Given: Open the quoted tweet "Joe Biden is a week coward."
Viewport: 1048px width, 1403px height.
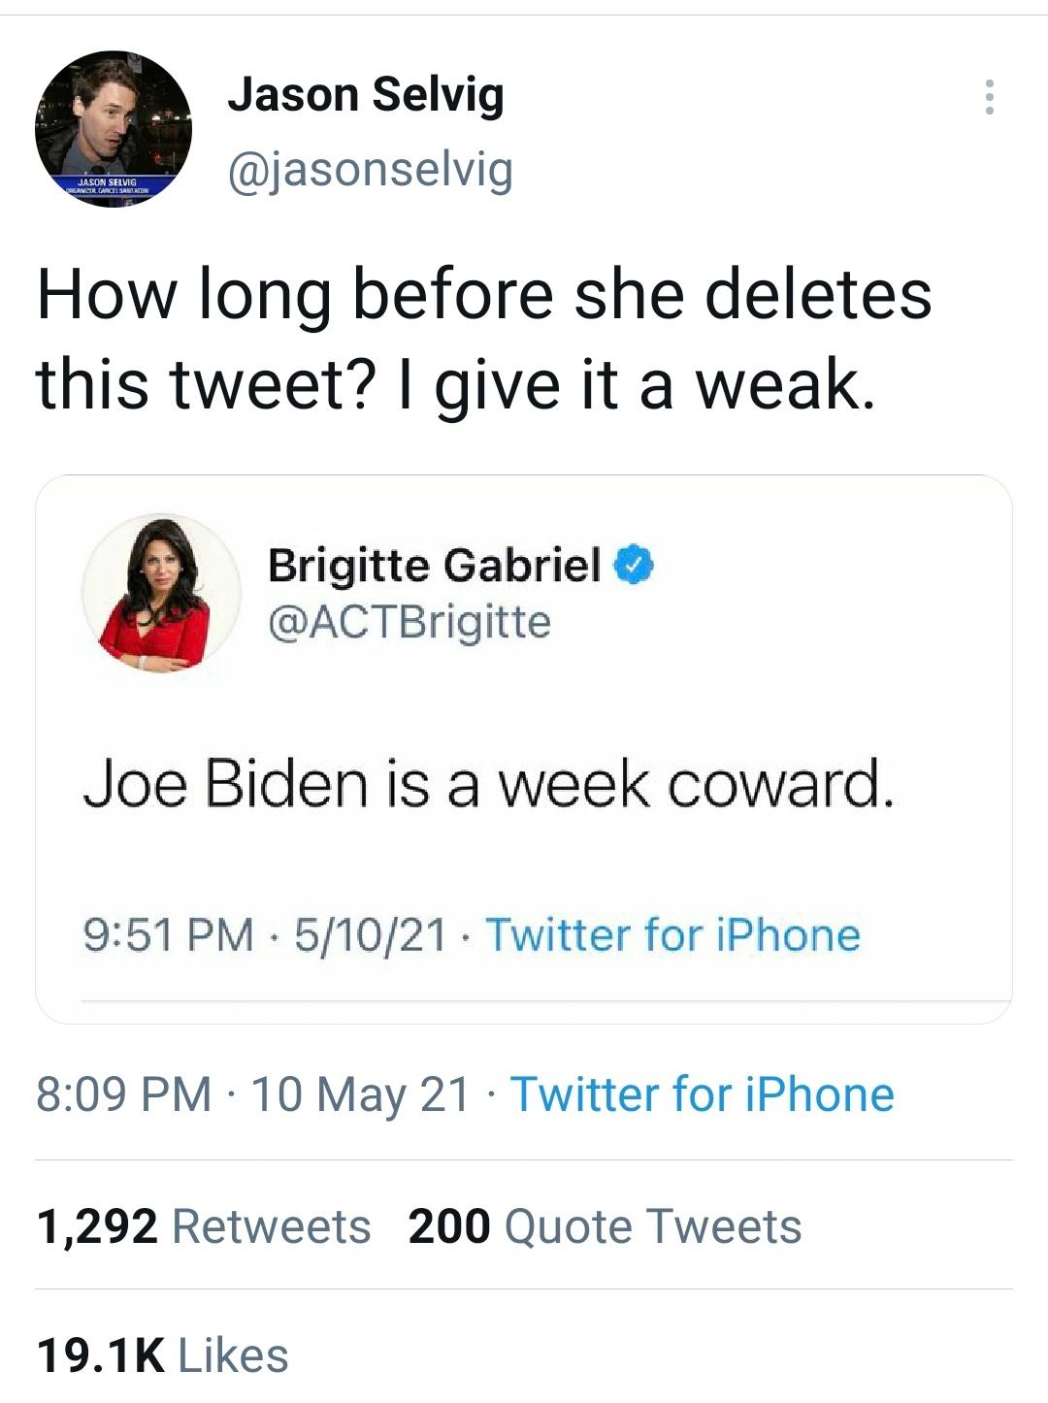Looking at the screenshot, I should click(487, 784).
